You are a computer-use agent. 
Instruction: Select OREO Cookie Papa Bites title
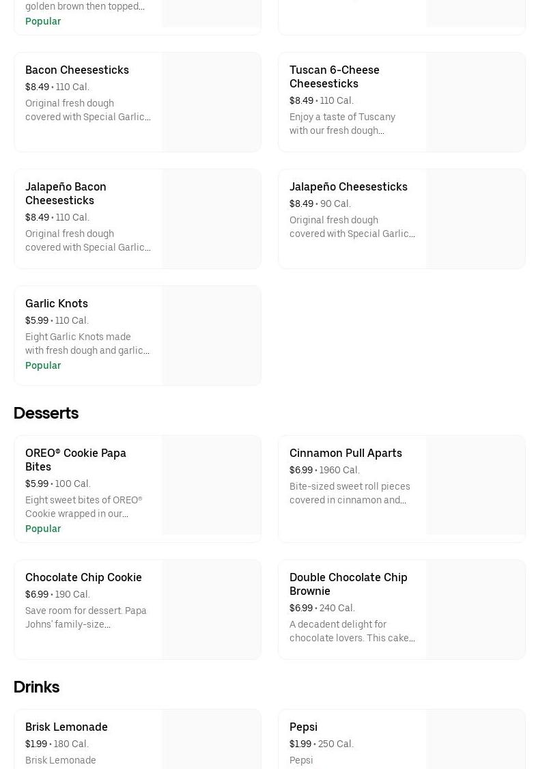coord(75,460)
